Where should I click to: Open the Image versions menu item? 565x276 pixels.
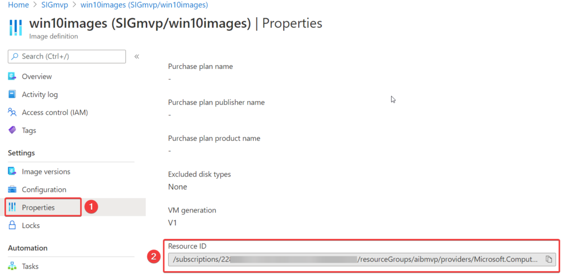click(x=46, y=172)
